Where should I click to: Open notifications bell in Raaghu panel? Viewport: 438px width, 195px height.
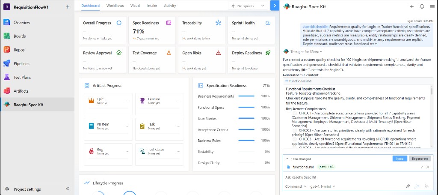(422, 7)
